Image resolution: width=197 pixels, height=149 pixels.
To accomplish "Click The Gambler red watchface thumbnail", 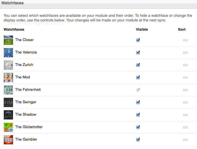I will (x=8, y=139).
